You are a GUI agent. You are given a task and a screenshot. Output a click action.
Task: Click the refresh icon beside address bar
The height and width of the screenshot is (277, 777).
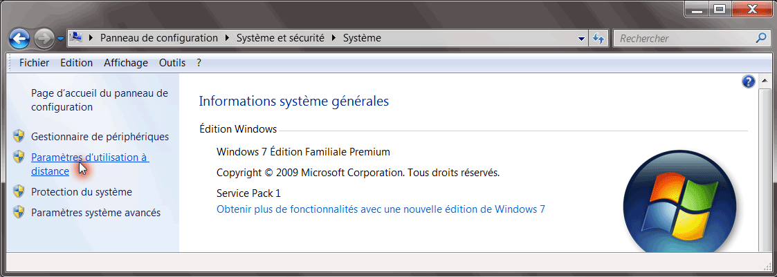coord(598,39)
